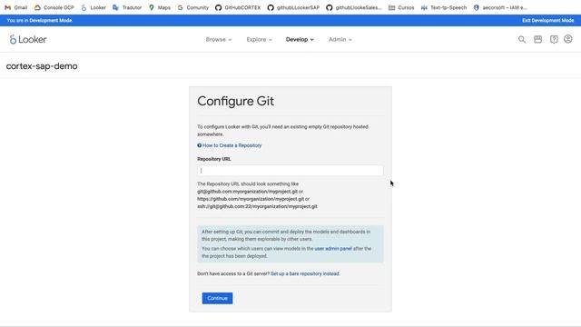Focus the Repository URL field

[290, 171]
